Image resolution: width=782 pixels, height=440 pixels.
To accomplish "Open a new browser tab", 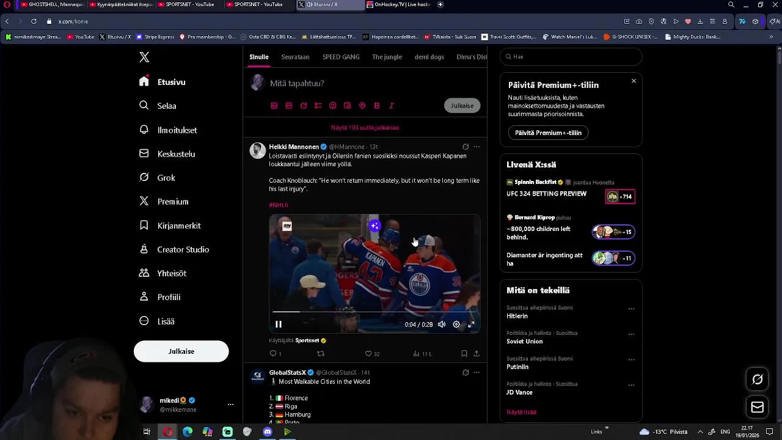I will click(440, 4).
